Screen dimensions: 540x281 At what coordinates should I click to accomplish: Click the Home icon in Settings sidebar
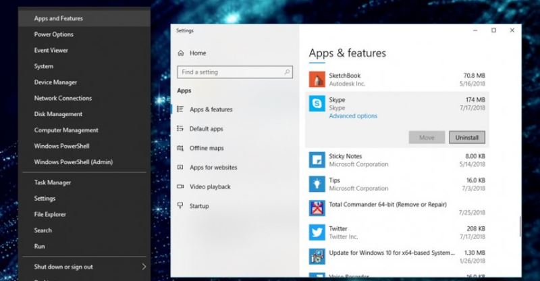(181, 53)
